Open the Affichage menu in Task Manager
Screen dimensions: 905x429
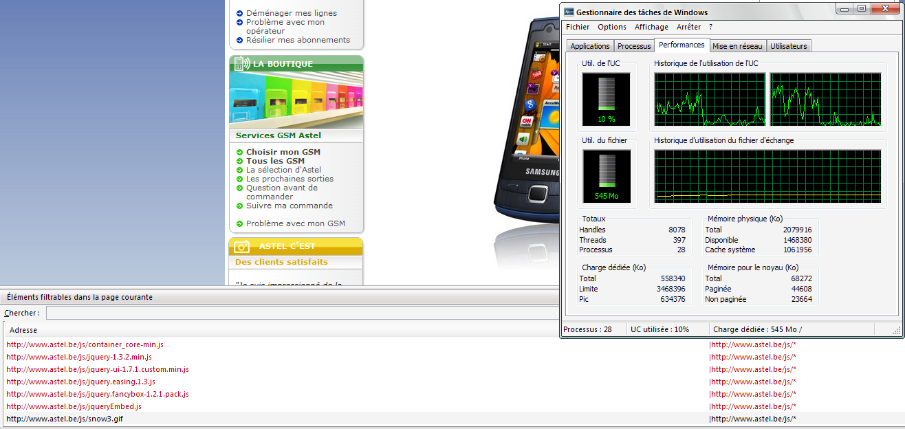pos(651,27)
